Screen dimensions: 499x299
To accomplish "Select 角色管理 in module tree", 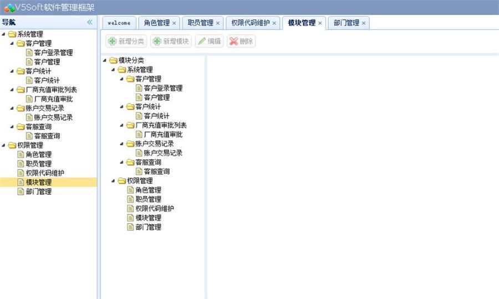I will tap(148, 190).
